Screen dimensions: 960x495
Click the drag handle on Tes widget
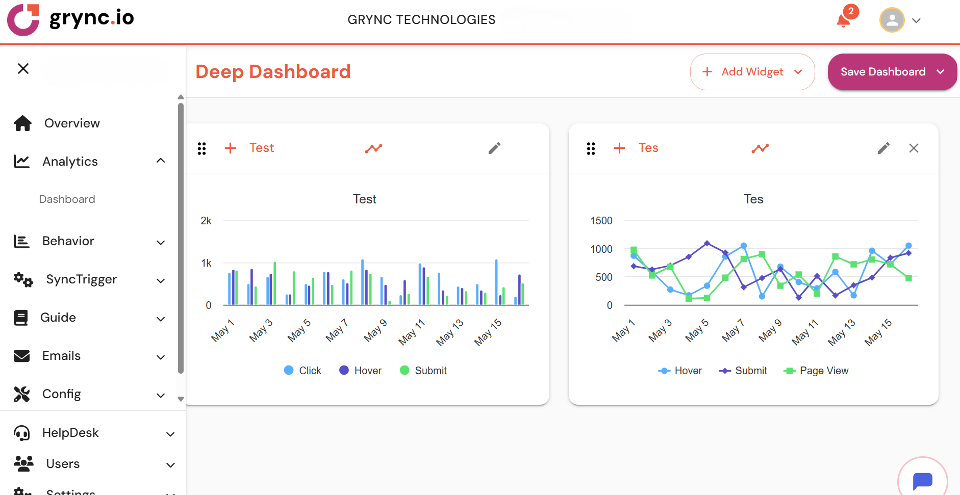point(591,148)
